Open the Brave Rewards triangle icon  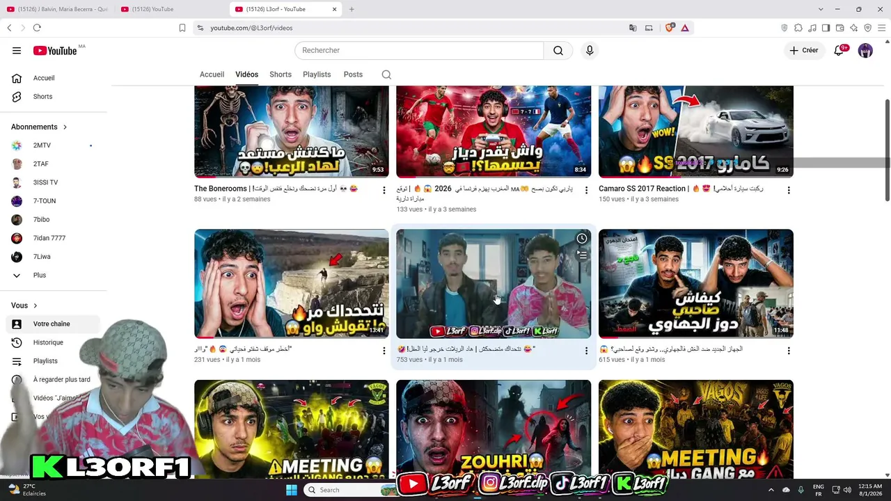(x=685, y=28)
